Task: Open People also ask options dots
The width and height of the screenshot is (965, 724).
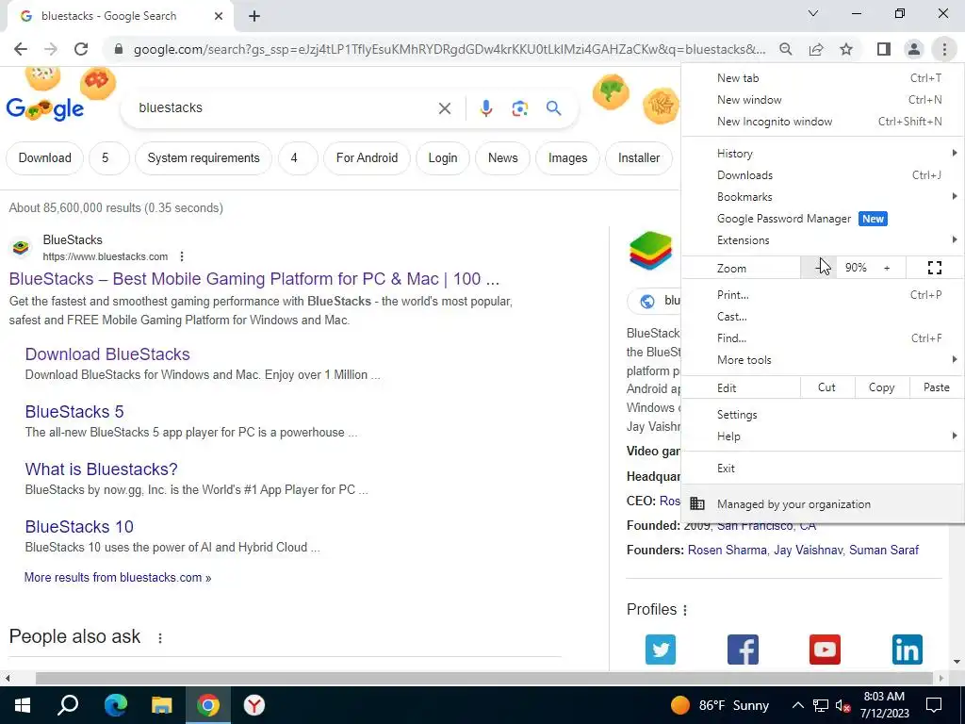Action: coord(160,638)
